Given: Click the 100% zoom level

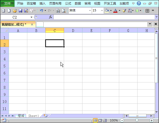Looking at the screenshot, I should (114, 120).
